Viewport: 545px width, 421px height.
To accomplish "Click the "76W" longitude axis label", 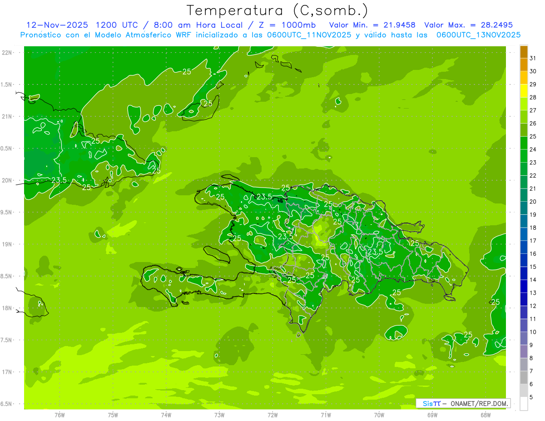I will click(59, 415).
